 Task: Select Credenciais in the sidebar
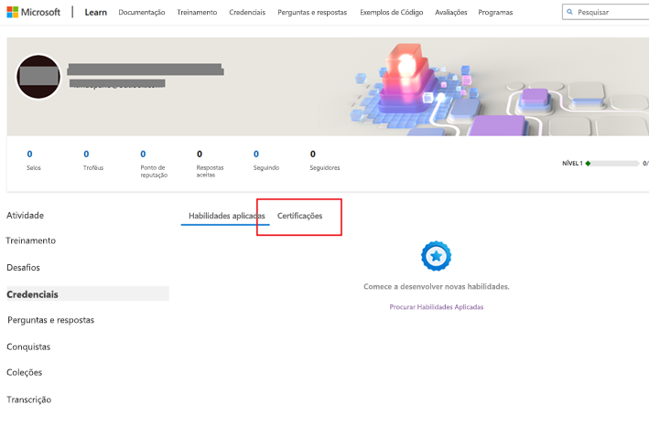coord(88,293)
